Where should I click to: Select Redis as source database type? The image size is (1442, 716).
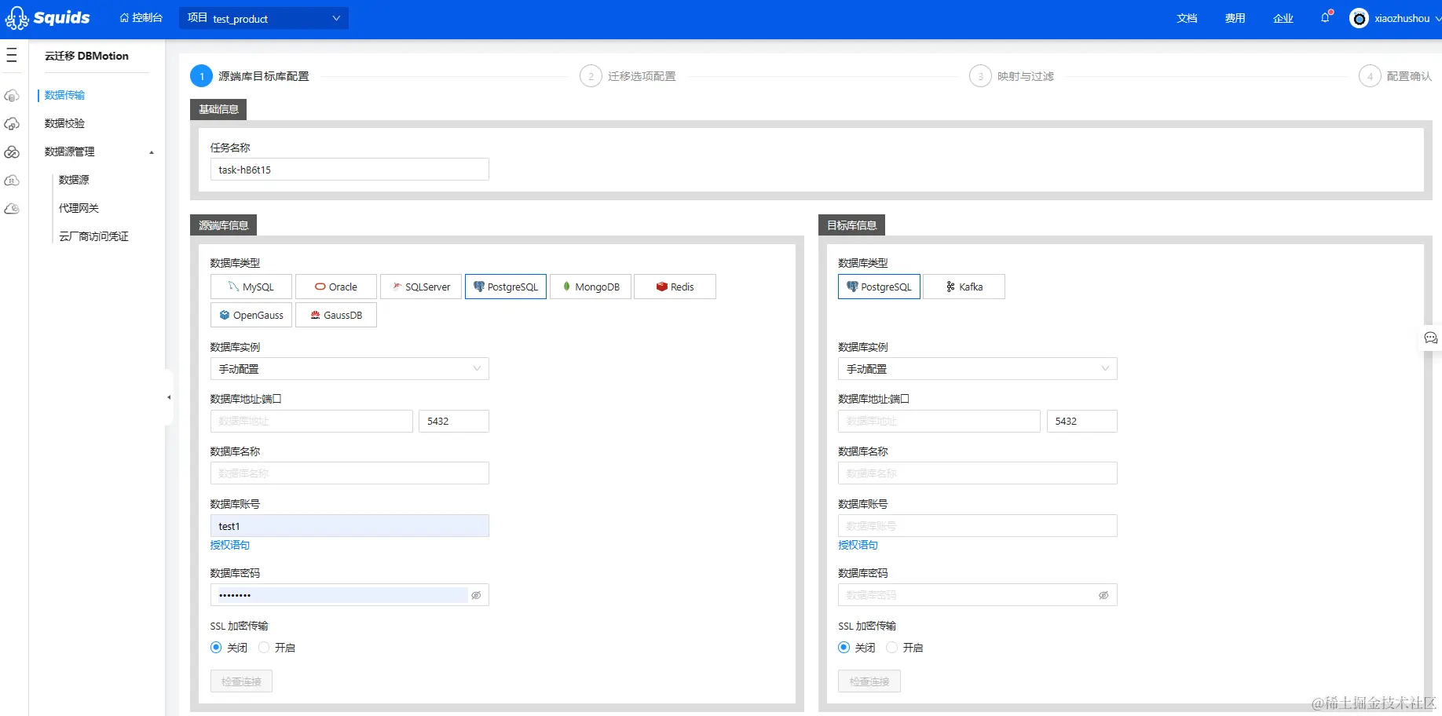pyautogui.click(x=675, y=287)
